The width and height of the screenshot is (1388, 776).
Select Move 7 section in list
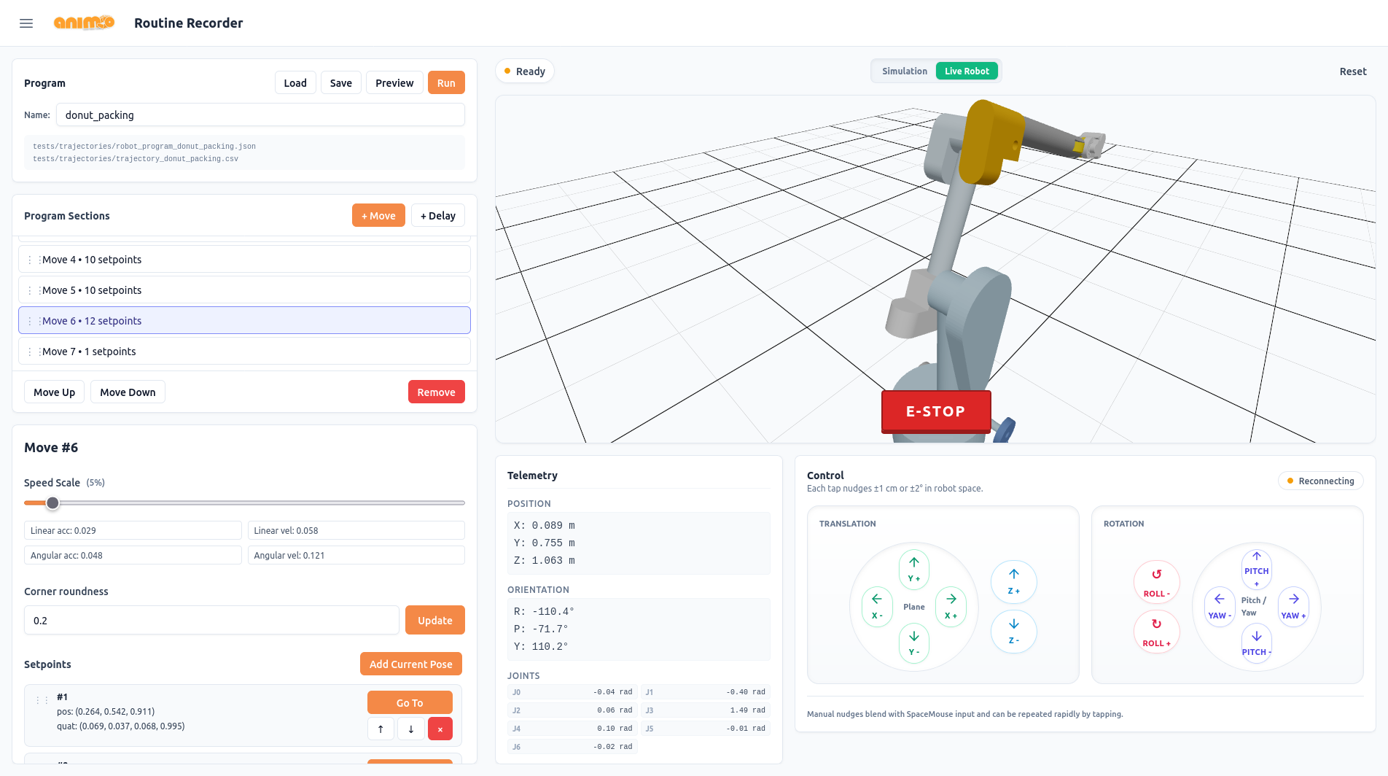[244, 352]
